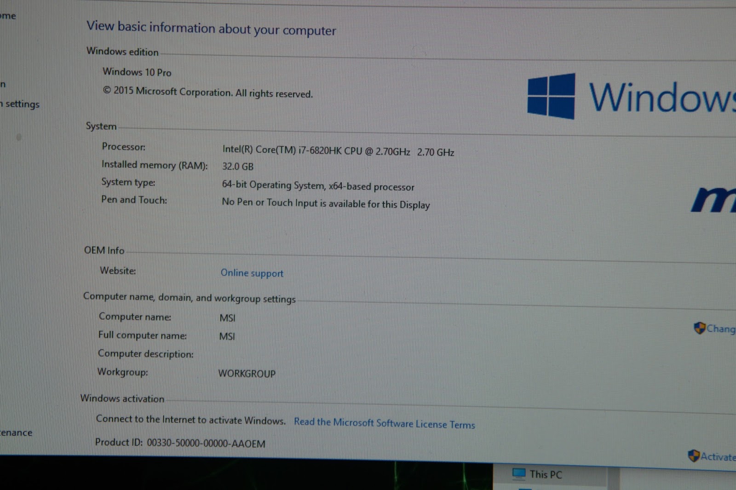The image size is (736, 490).
Task: Click the partially visible settings sidebar link
Action: pyautogui.click(x=20, y=104)
